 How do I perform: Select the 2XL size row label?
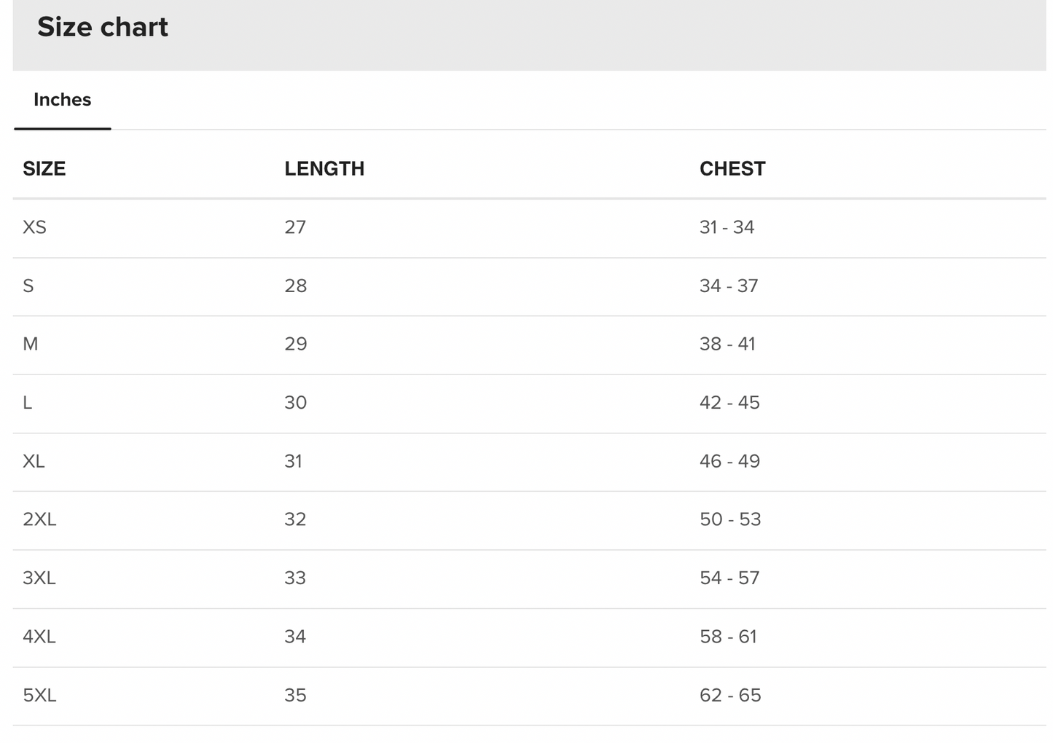click(39, 519)
